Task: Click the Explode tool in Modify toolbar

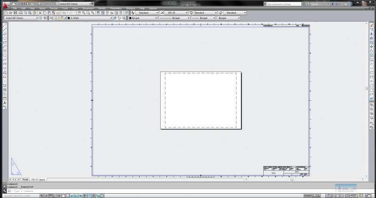Action: click(x=371, y=98)
